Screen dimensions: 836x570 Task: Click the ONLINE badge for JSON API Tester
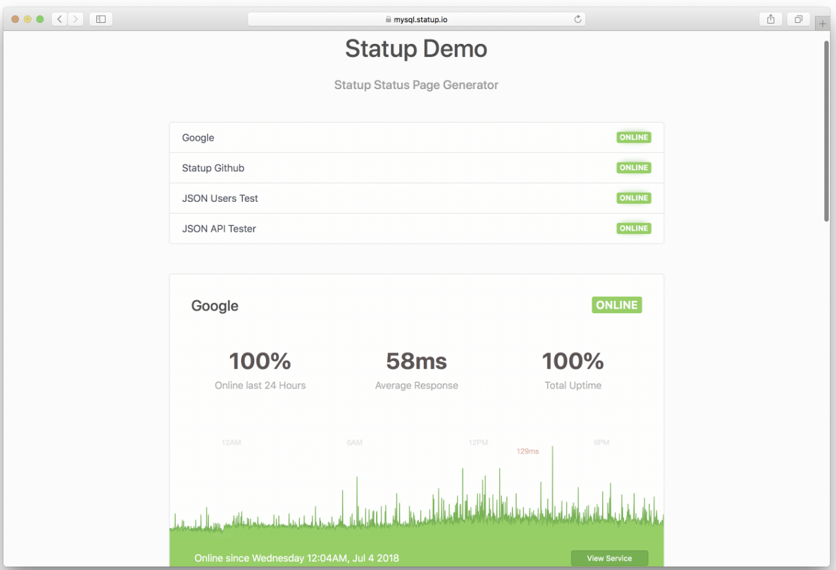tap(633, 228)
